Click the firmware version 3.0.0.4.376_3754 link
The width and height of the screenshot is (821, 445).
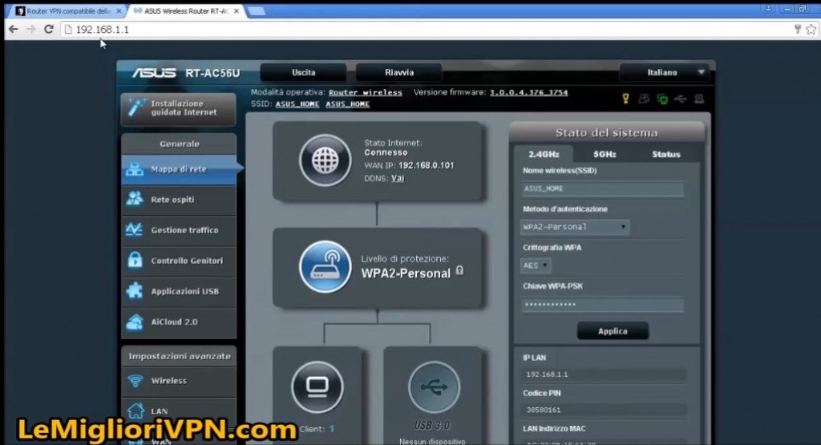(528, 92)
